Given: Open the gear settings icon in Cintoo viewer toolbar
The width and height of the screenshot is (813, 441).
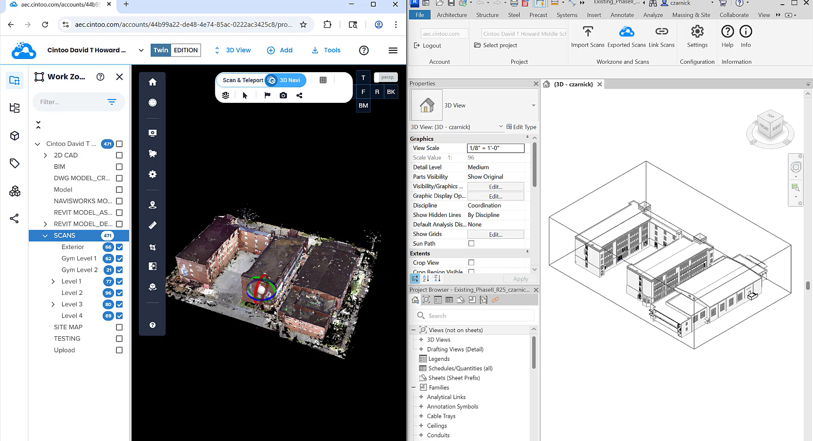Looking at the screenshot, I should point(152,174).
